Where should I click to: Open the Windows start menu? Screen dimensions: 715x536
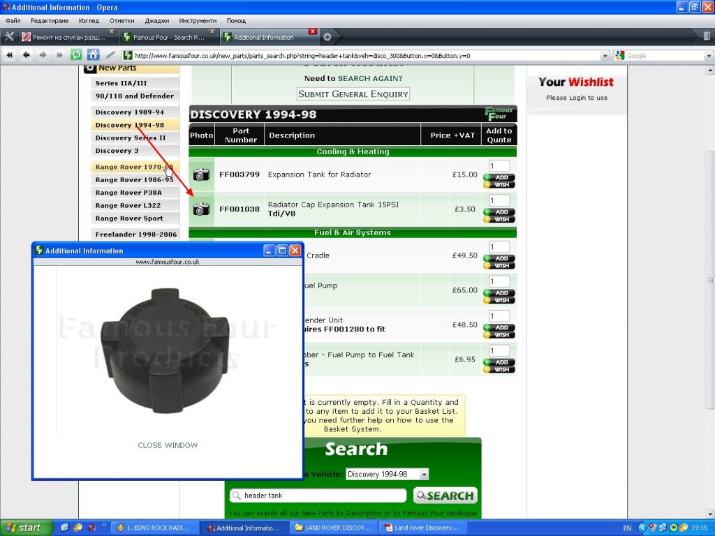point(26,528)
